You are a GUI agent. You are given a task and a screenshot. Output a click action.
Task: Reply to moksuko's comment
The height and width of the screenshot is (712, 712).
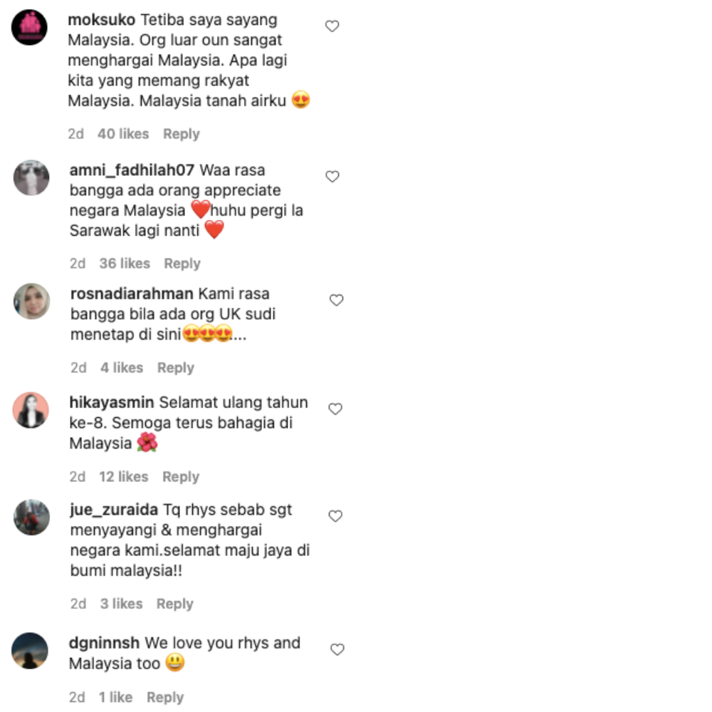click(181, 134)
